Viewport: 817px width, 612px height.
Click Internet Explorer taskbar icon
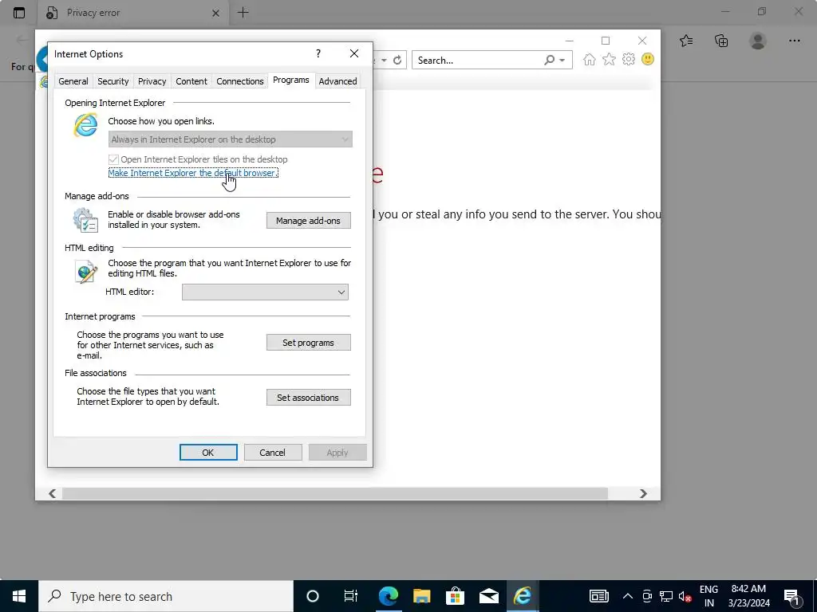(x=522, y=596)
